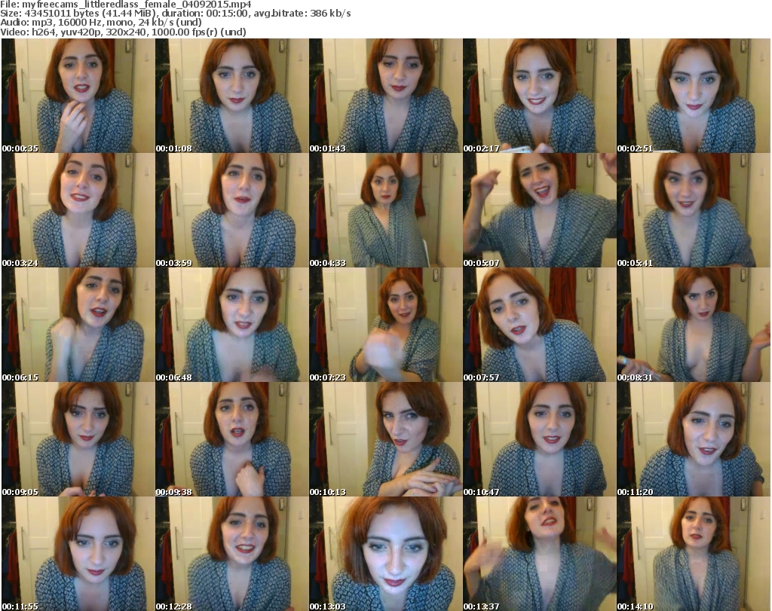Open the frame stamped 00:05:07
The width and height of the screenshot is (772, 611).
point(539,210)
